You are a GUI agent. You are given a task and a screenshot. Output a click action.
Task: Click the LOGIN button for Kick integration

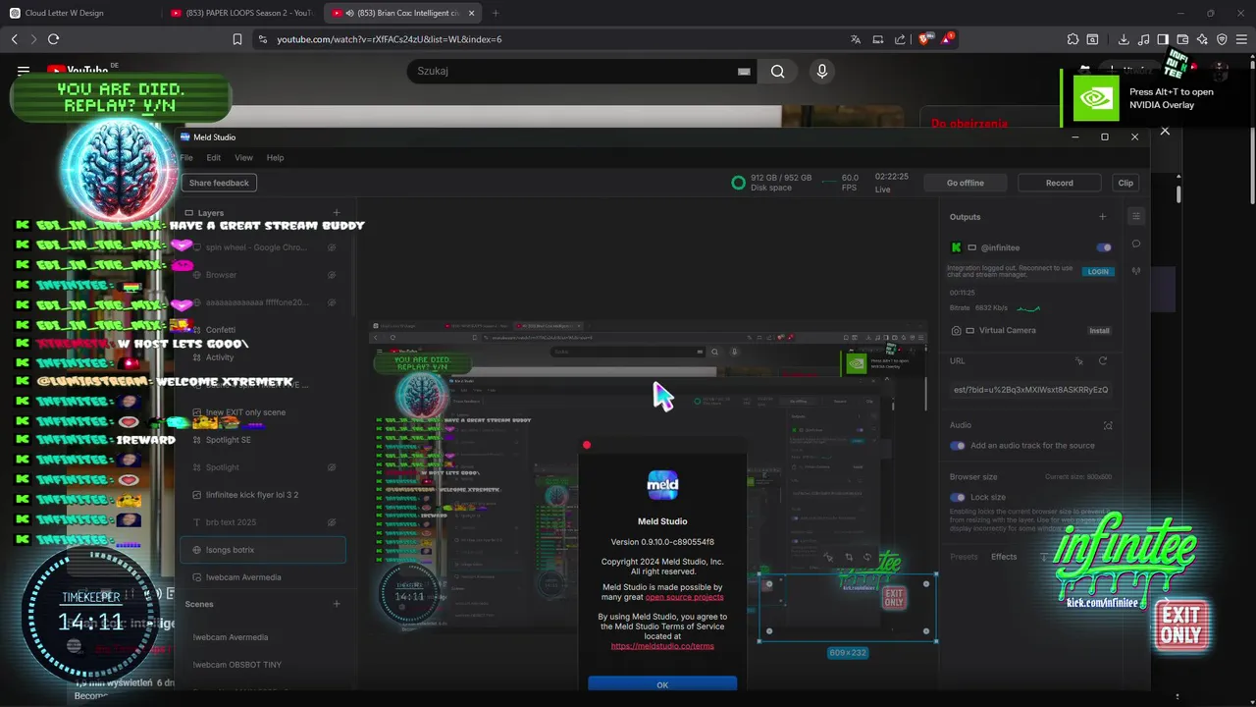click(x=1098, y=272)
